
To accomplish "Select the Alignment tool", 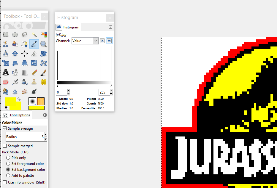I will (25, 53).
